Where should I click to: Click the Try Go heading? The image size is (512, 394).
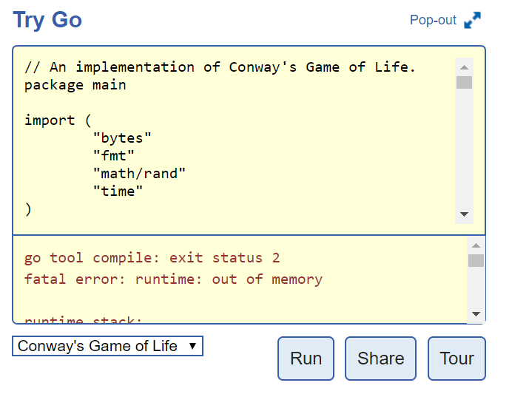[47, 20]
